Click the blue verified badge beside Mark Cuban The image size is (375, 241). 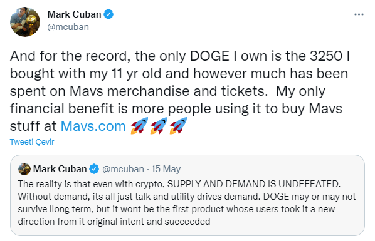coord(108,14)
